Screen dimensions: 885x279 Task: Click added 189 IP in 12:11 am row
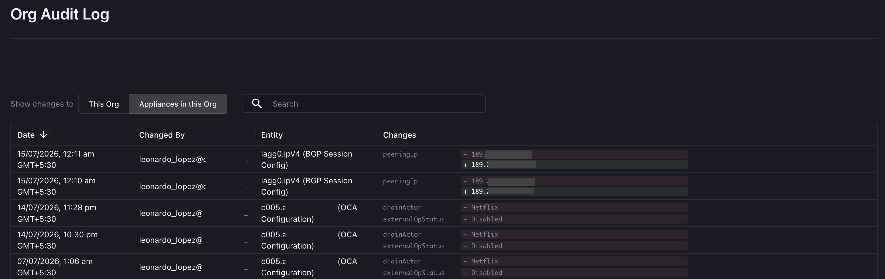575,164
